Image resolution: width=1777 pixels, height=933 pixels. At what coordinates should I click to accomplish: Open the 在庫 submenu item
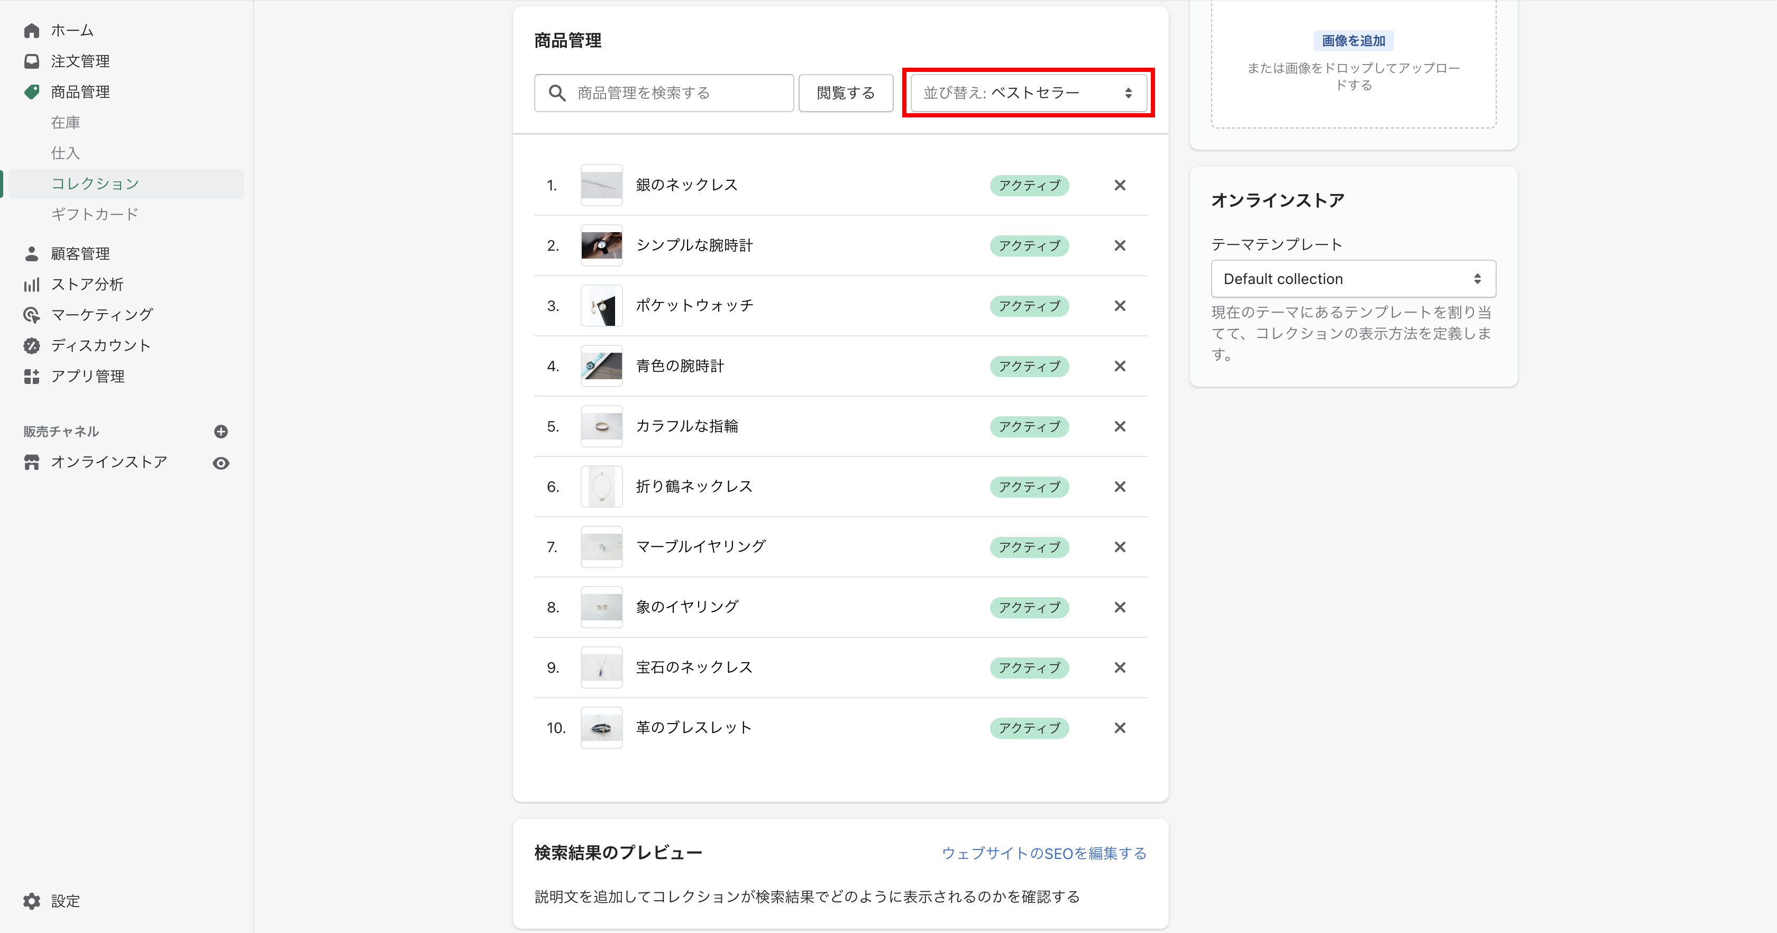(66, 123)
